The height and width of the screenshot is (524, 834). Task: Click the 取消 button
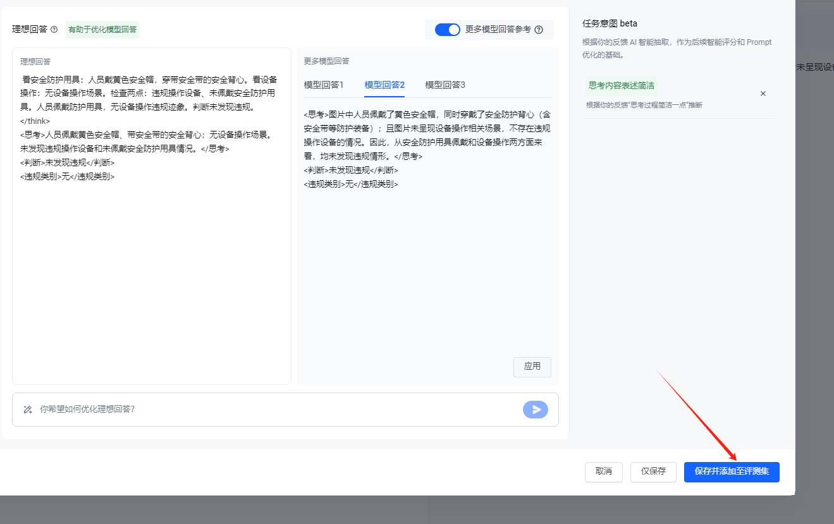[603, 472]
